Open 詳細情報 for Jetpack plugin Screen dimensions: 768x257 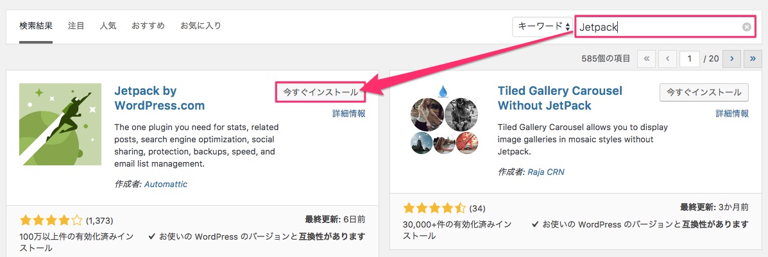[349, 113]
